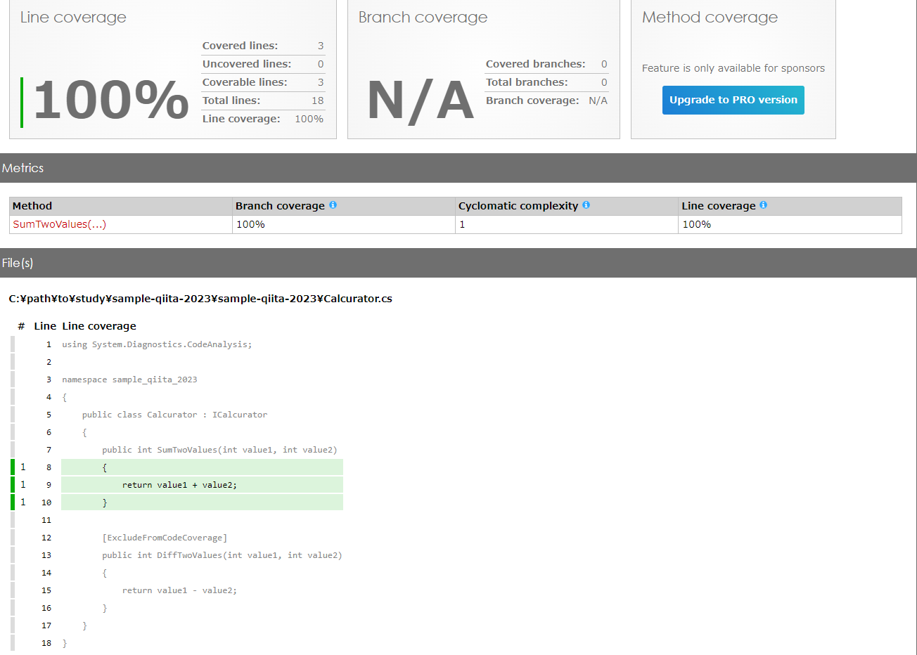The image size is (917, 655).
Task: Click code line 'namespace sample_qiita_2023'
Action: point(129,380)
